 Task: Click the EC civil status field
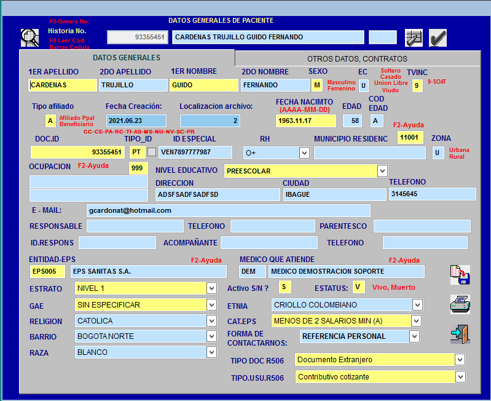(x=363, y=85)
